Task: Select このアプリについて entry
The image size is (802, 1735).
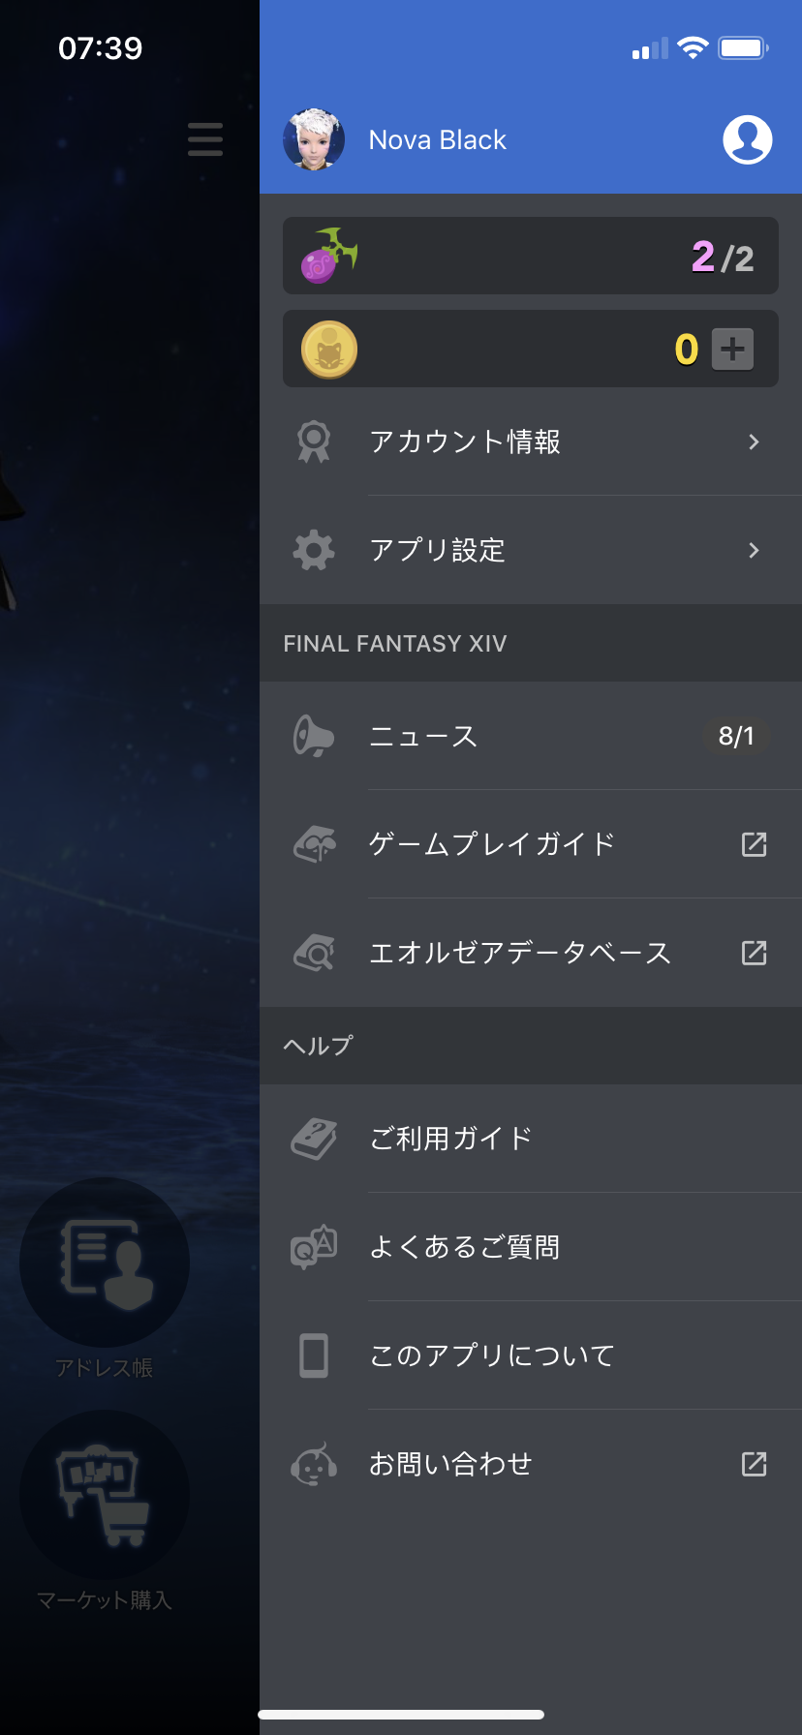Action: tap(531, 1355)
